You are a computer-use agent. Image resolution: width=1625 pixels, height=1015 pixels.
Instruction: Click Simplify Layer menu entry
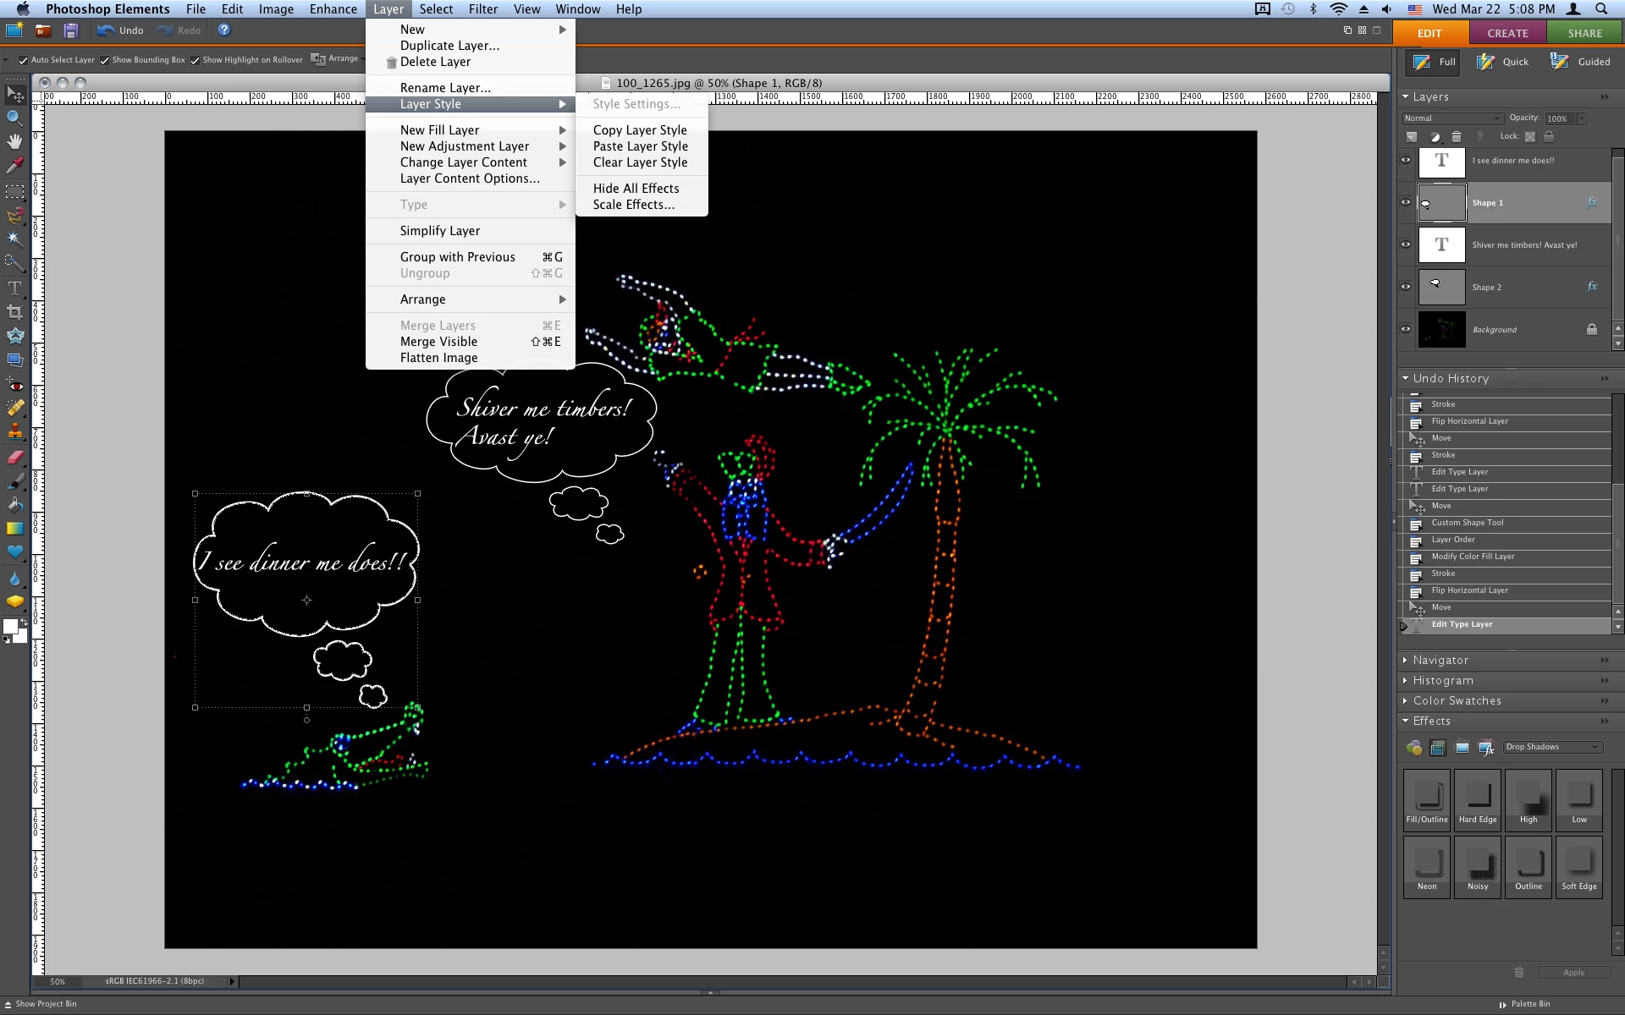439,231
